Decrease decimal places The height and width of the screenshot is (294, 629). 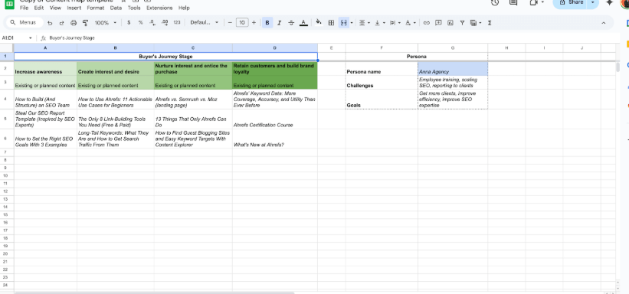tap(152, 23)
